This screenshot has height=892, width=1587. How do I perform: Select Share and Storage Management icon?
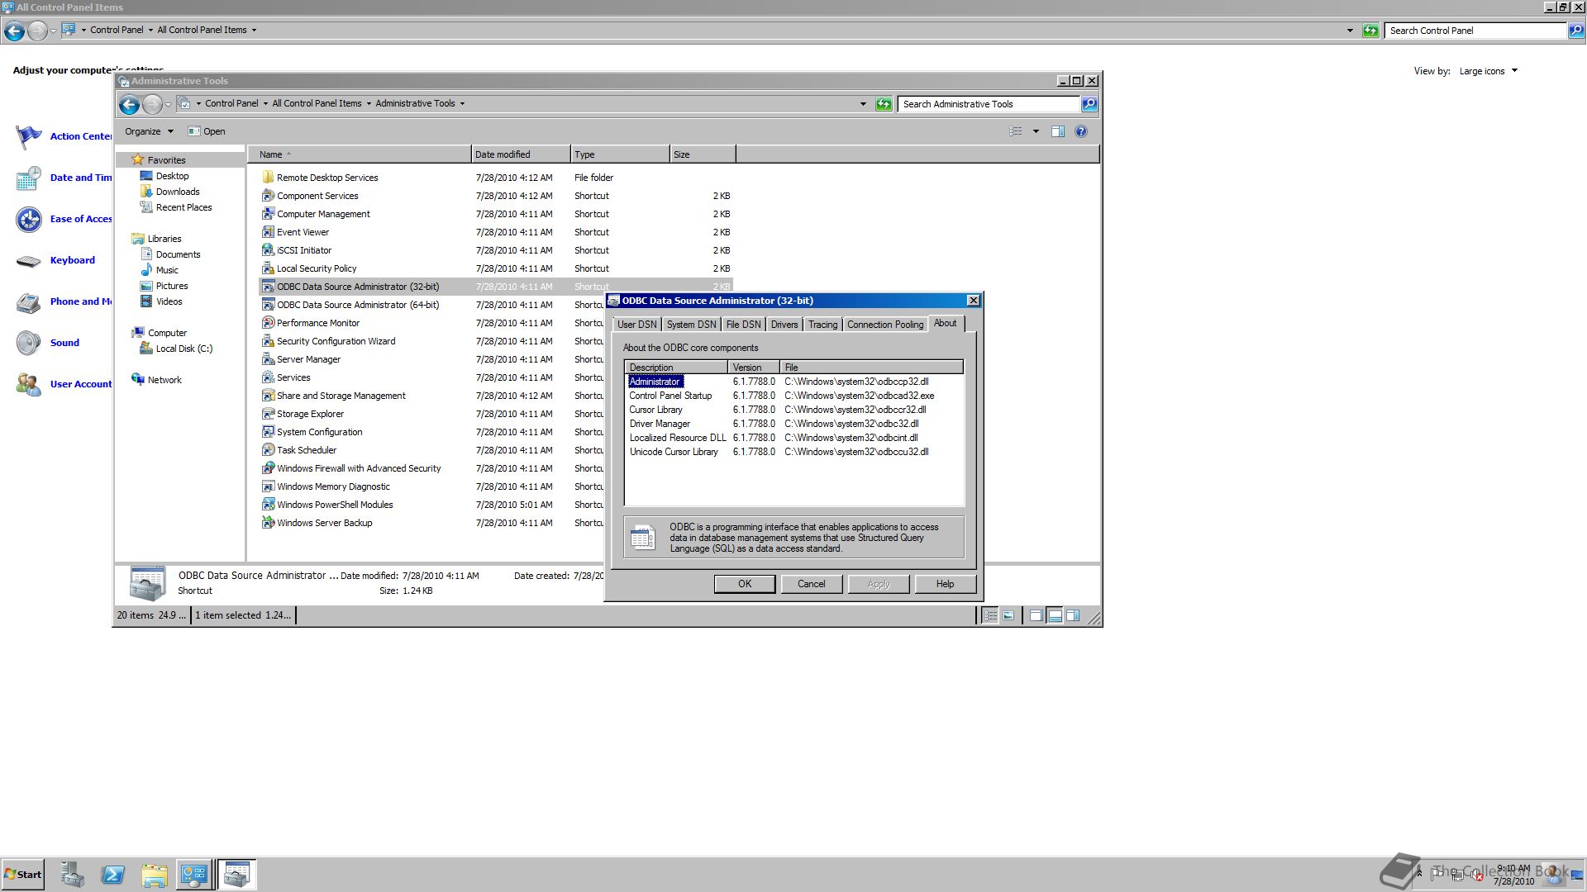268,396
